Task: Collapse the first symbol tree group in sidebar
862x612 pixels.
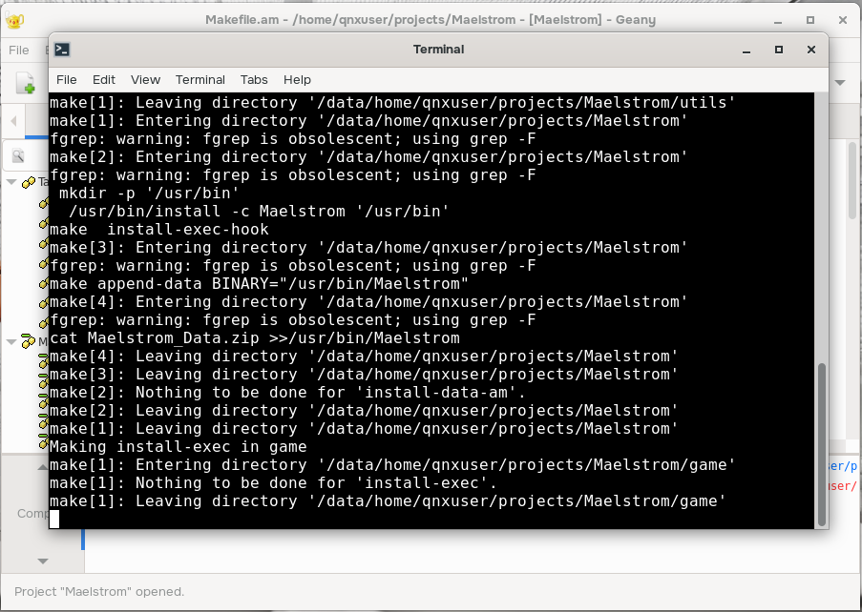Action: (11, 182)
